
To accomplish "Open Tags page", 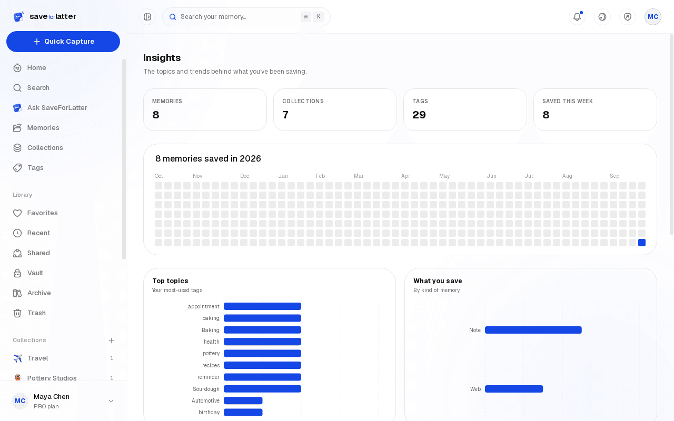I will (63, 168).
